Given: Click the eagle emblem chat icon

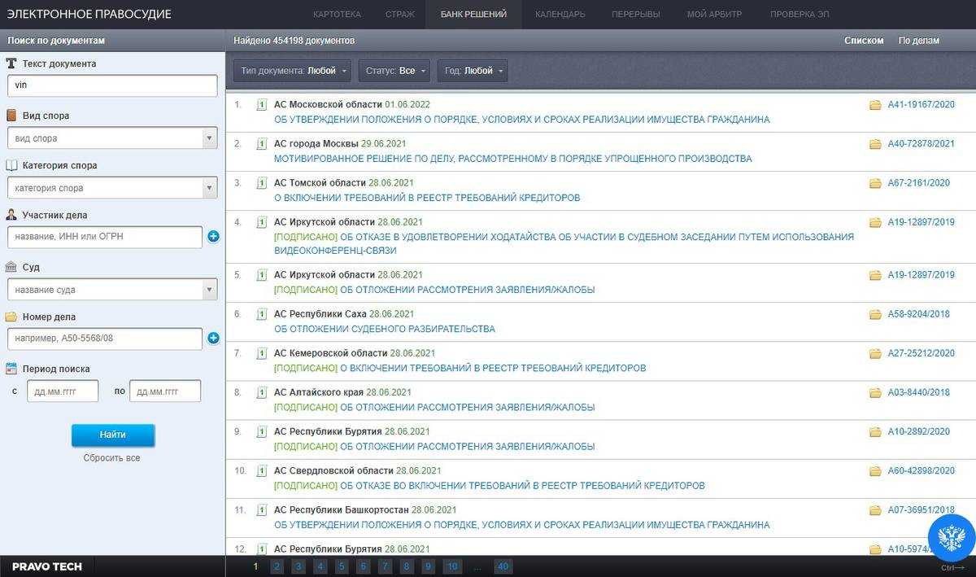Looking at the screenshot, I should [952, 538].
